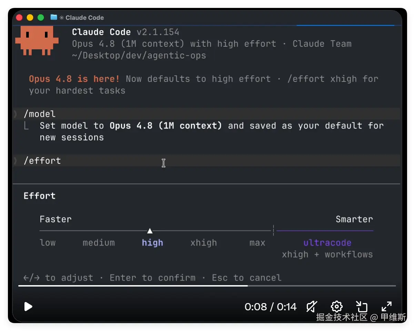The height and width of the screenshot is (331, 415).
Task: Play the video
Action: (28, 307)
